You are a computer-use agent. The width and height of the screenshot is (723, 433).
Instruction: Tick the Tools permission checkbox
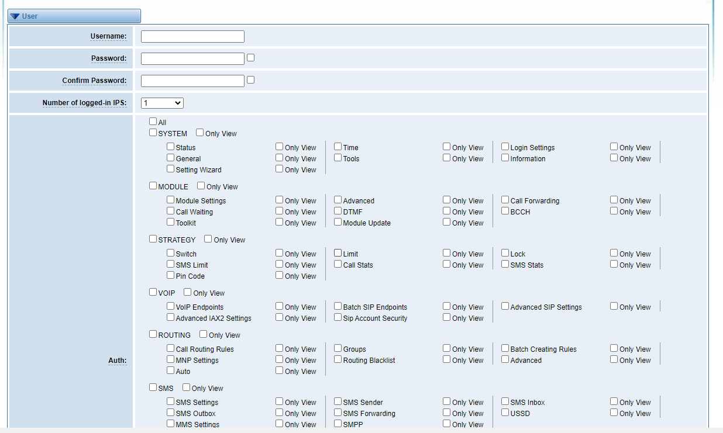coord(338,158)
